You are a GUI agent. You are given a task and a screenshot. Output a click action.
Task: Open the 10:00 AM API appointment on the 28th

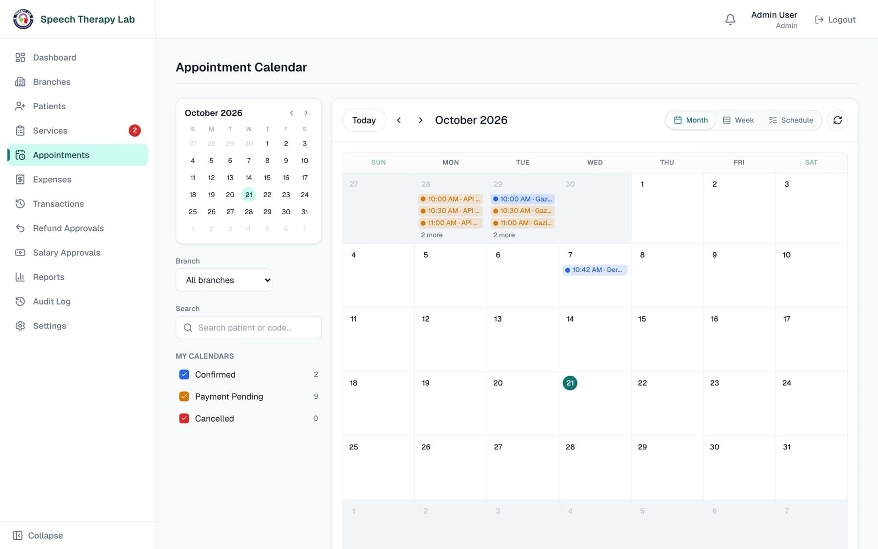point(450,199)
